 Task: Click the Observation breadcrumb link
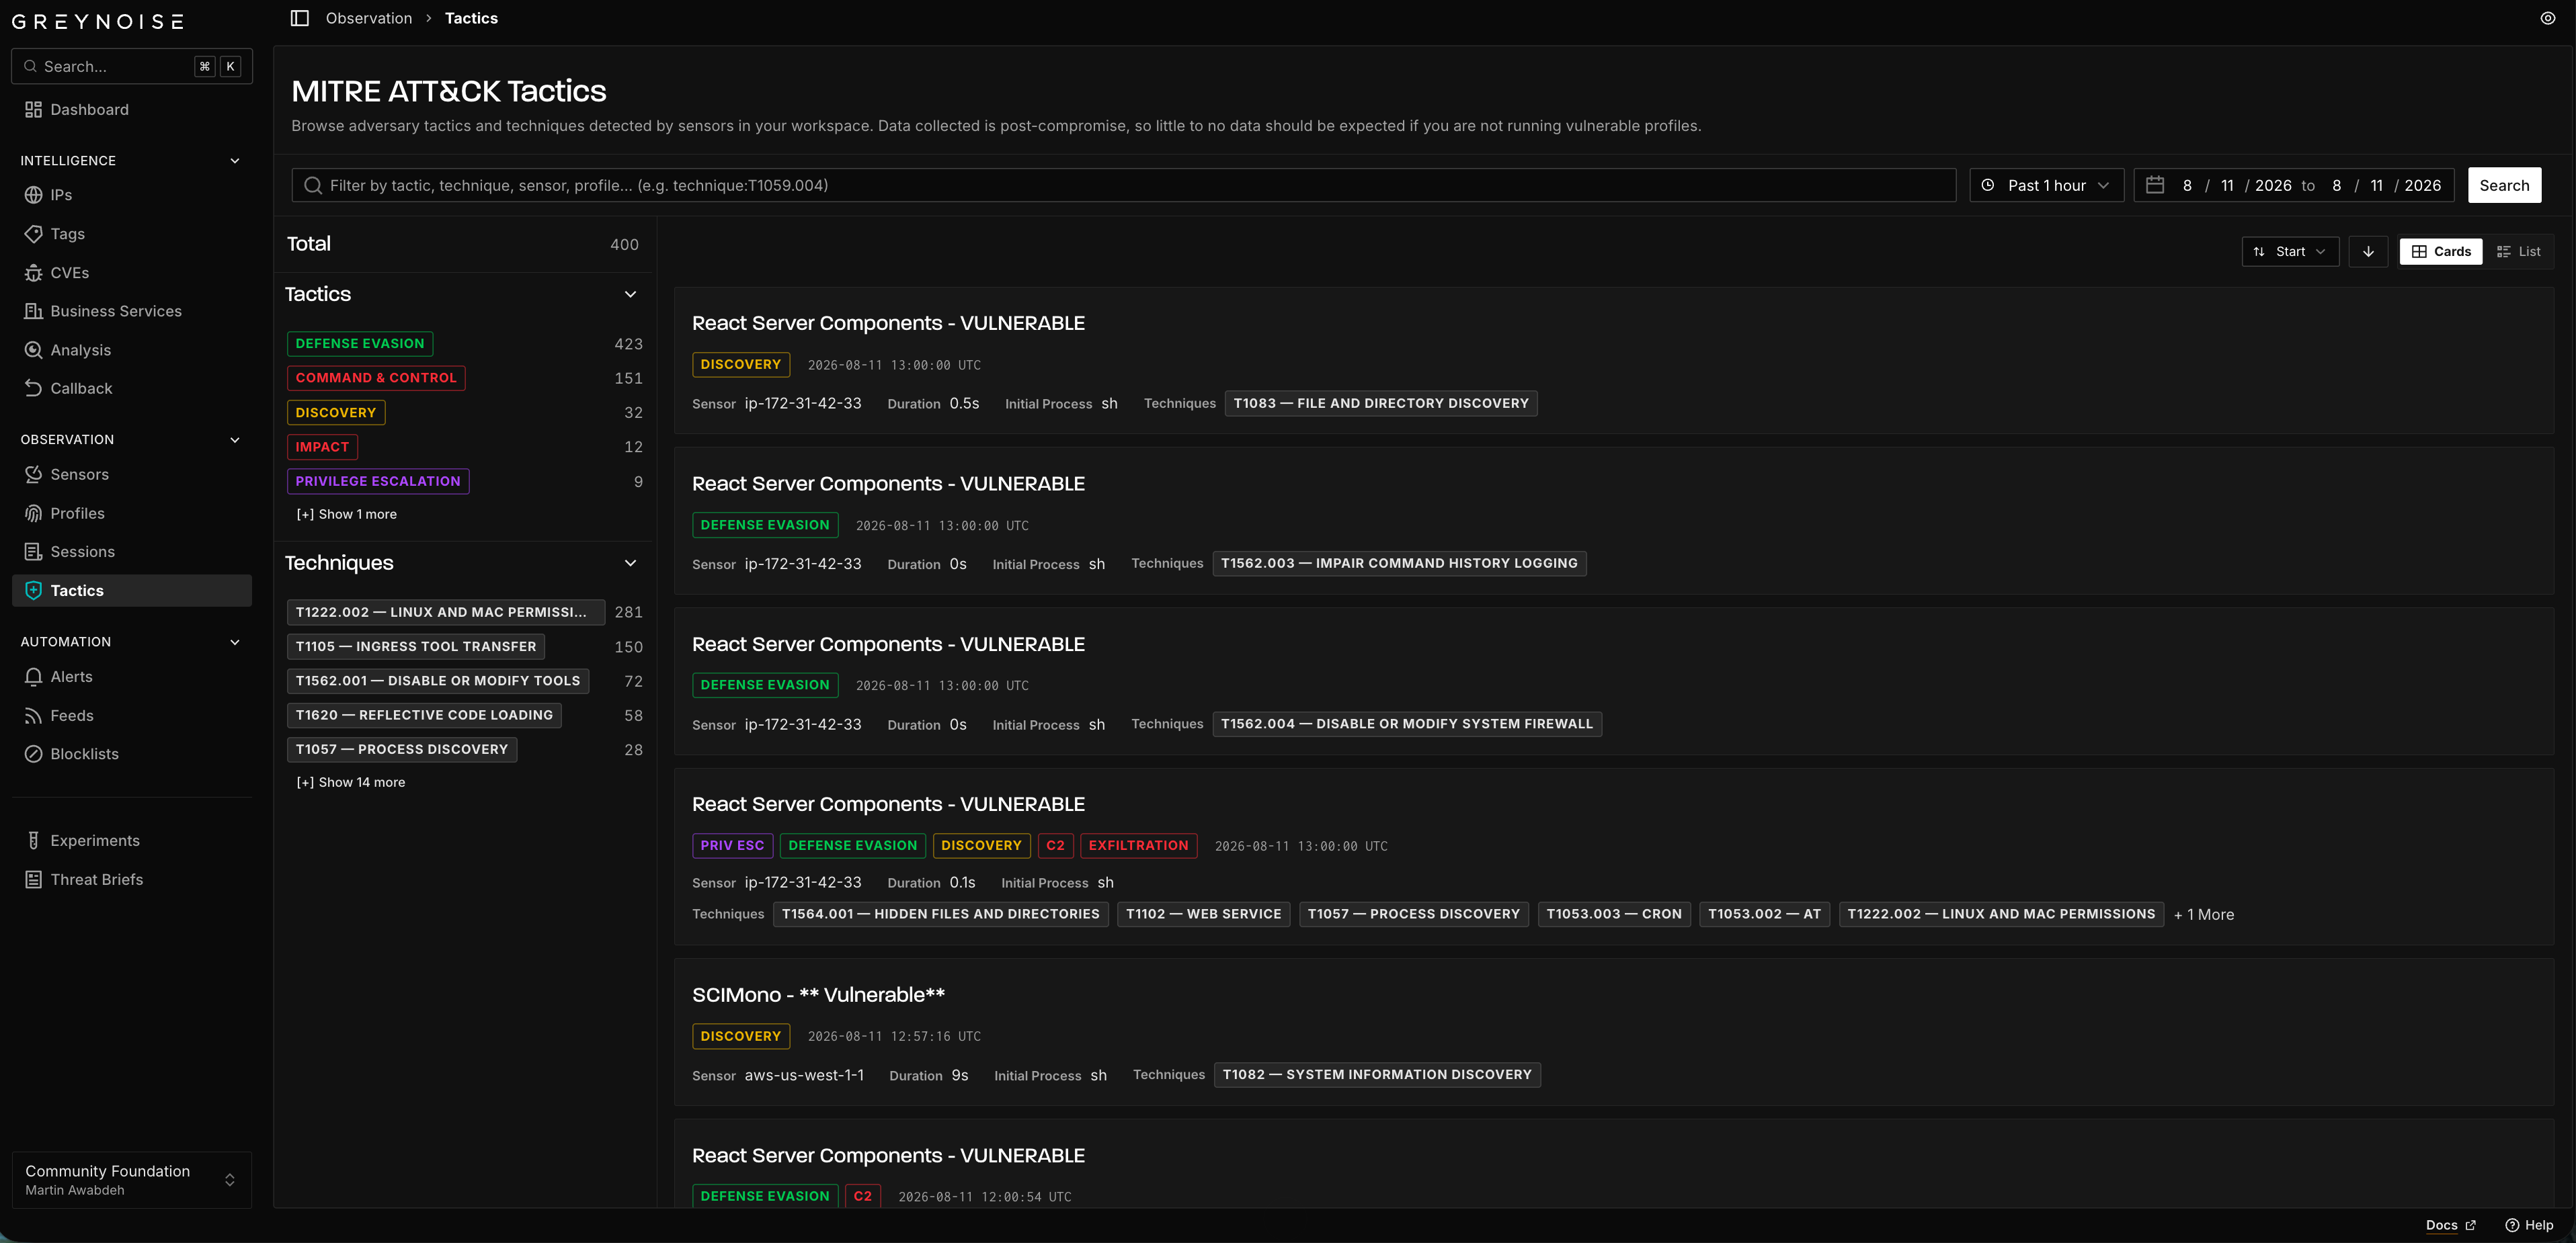369,18
